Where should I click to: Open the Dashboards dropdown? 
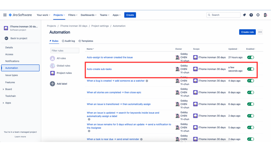click(88, 15)
